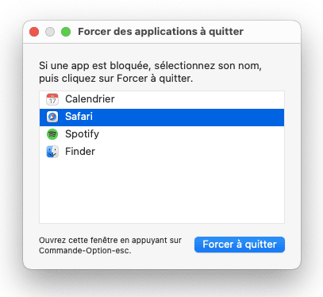Click the green Spotify icon
Viewport: 323px width, 297px height.
pyautogui.click(x=52, y=134)
